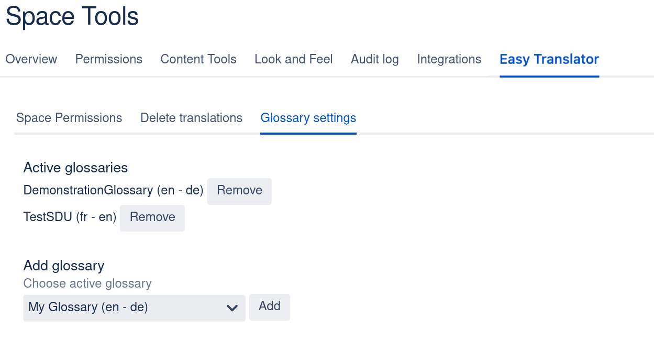
Task: Open the My Glossary (en - de) dropdown
Action: [126, 308]
